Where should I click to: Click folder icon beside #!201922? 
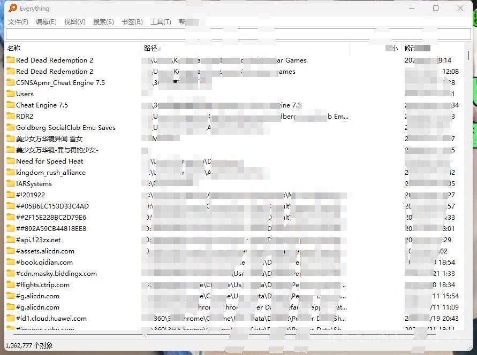11,195
